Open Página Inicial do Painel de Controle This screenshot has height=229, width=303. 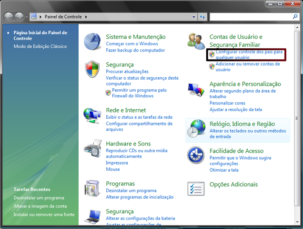[x=40, y=35]
